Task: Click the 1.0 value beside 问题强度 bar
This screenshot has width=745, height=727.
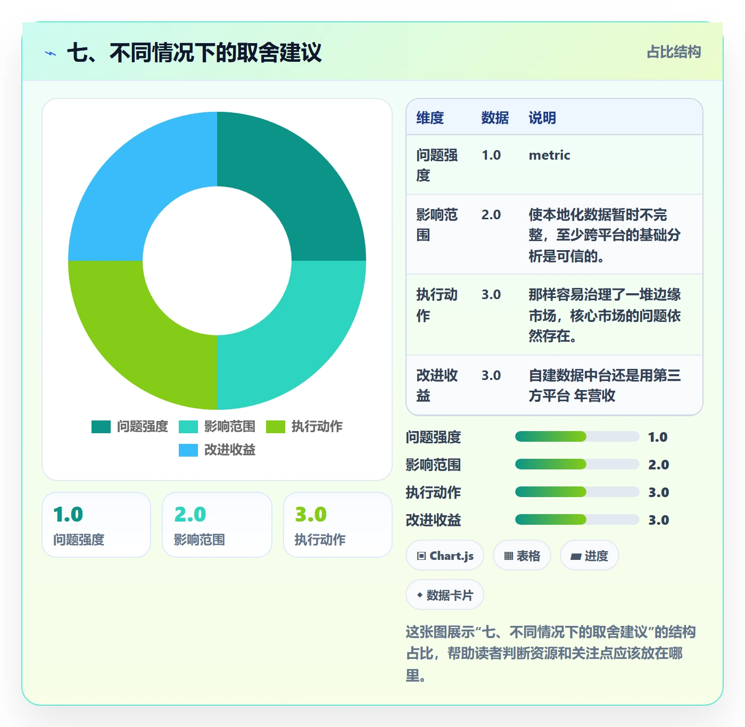Action: (x=658, y=437)
